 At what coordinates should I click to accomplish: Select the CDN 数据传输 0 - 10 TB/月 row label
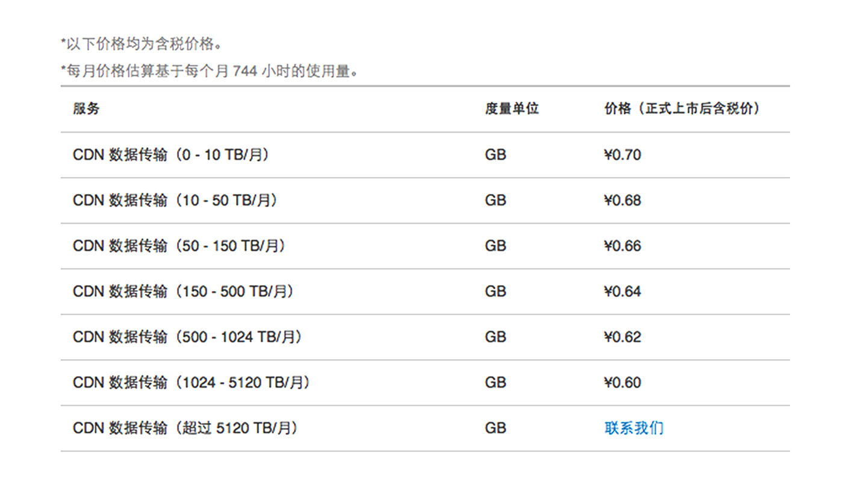[x=171, y=155]
